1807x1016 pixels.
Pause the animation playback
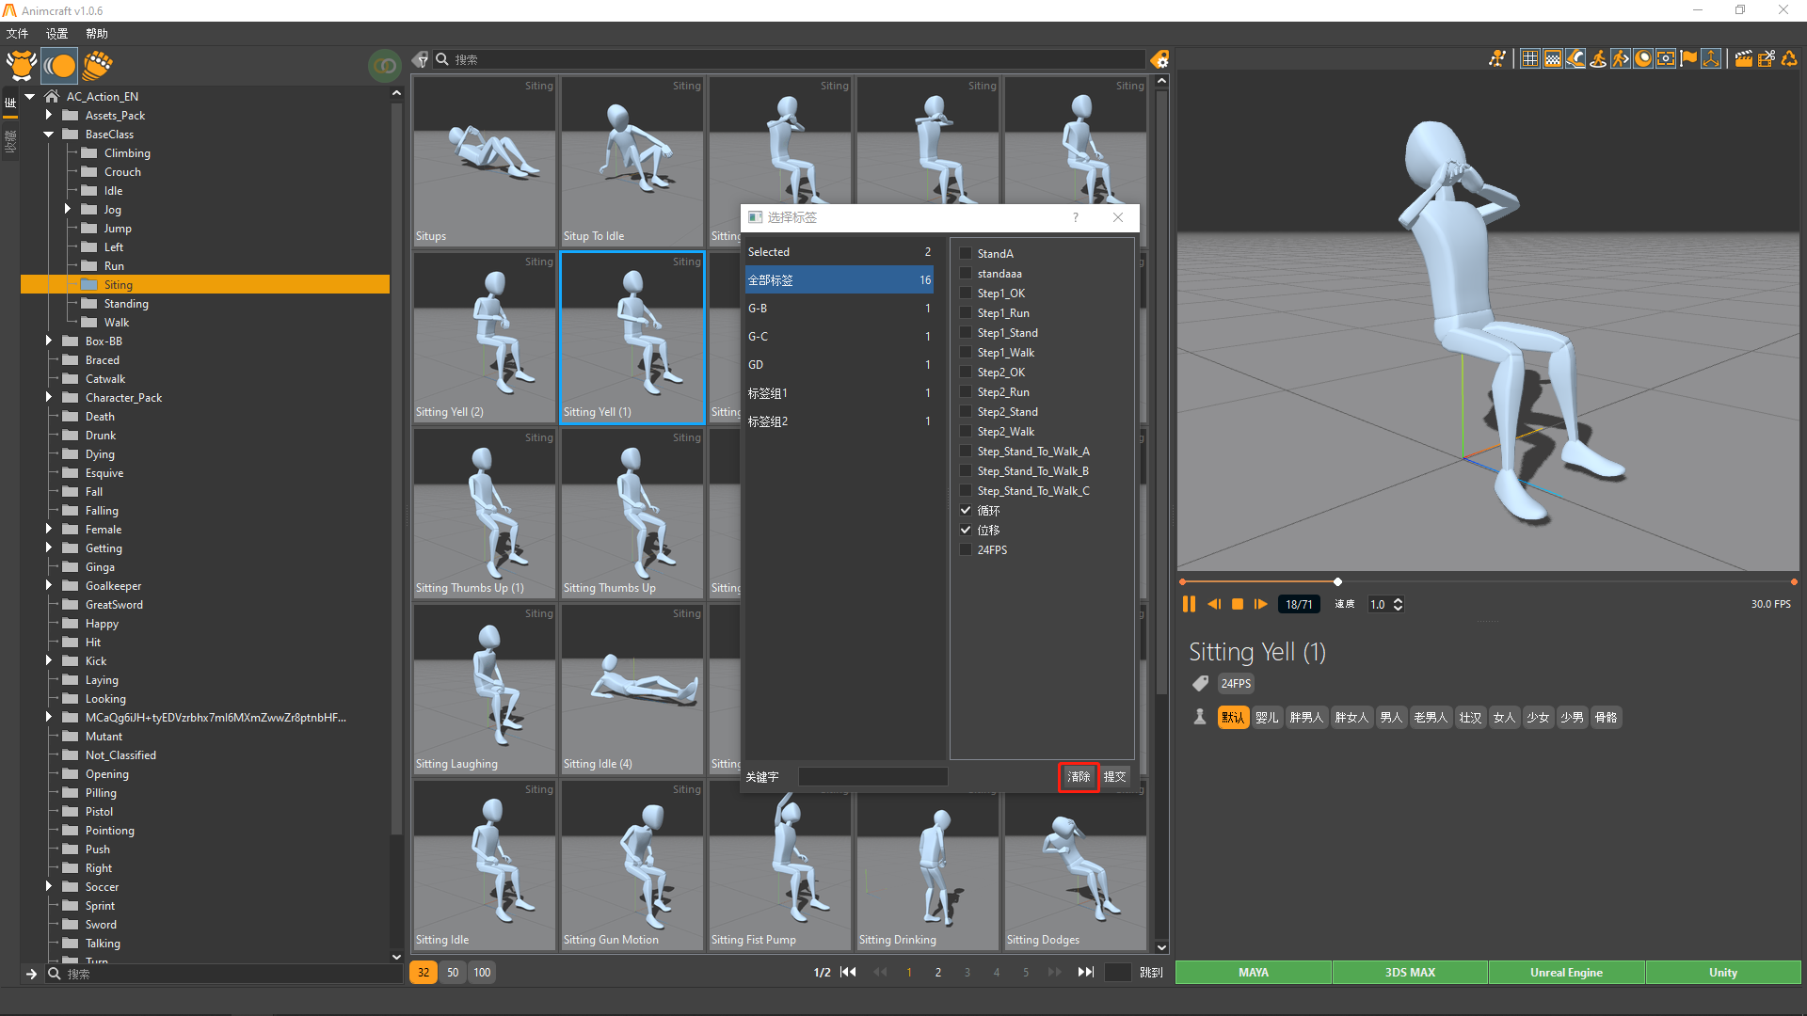pyautogui.click(x=1189, y=604)
